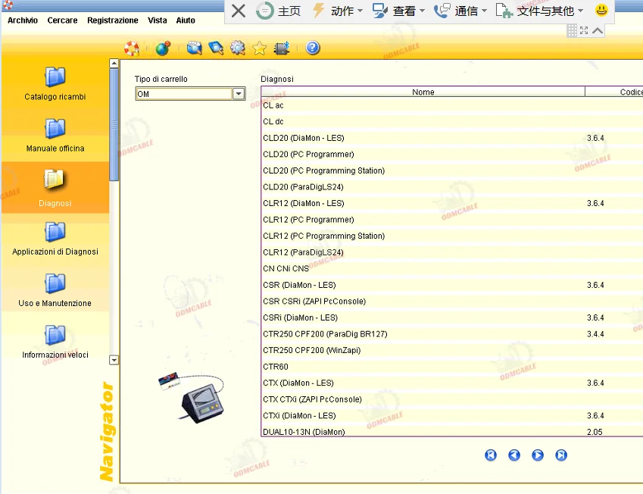Open the 文件与其他 dropdown menu
The height and width of the screenshot is (494, 643).
540,11
